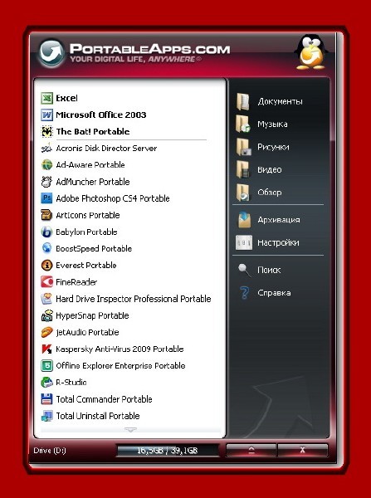Click The Bat! Portable icon

click(x=46, y=131)
